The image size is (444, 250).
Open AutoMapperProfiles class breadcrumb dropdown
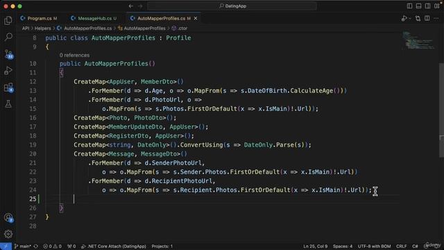[x=142, y=28]
